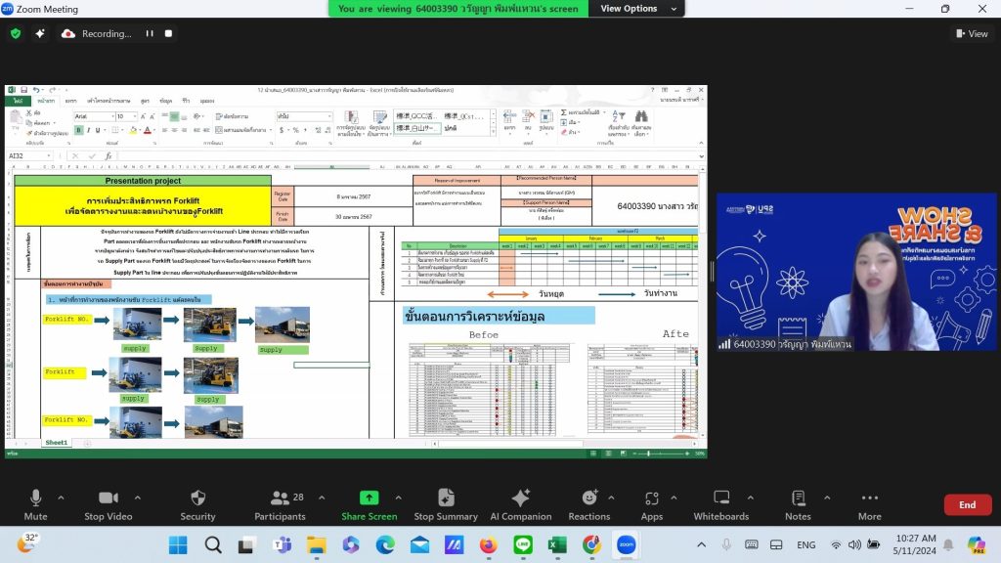Open Zoom Apps
Image resolution: width=1001 pixels, height=563 pixels.
[x=652, y=504]
